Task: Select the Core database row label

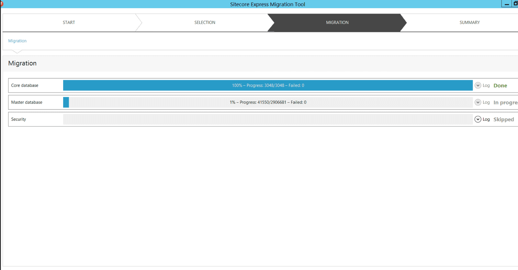Action: [x=25, y=86]
